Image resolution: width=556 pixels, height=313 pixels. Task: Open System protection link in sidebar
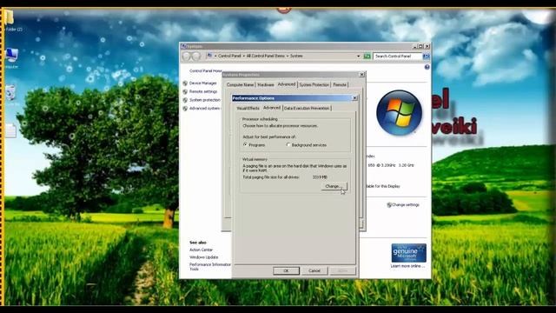(205, 100)
